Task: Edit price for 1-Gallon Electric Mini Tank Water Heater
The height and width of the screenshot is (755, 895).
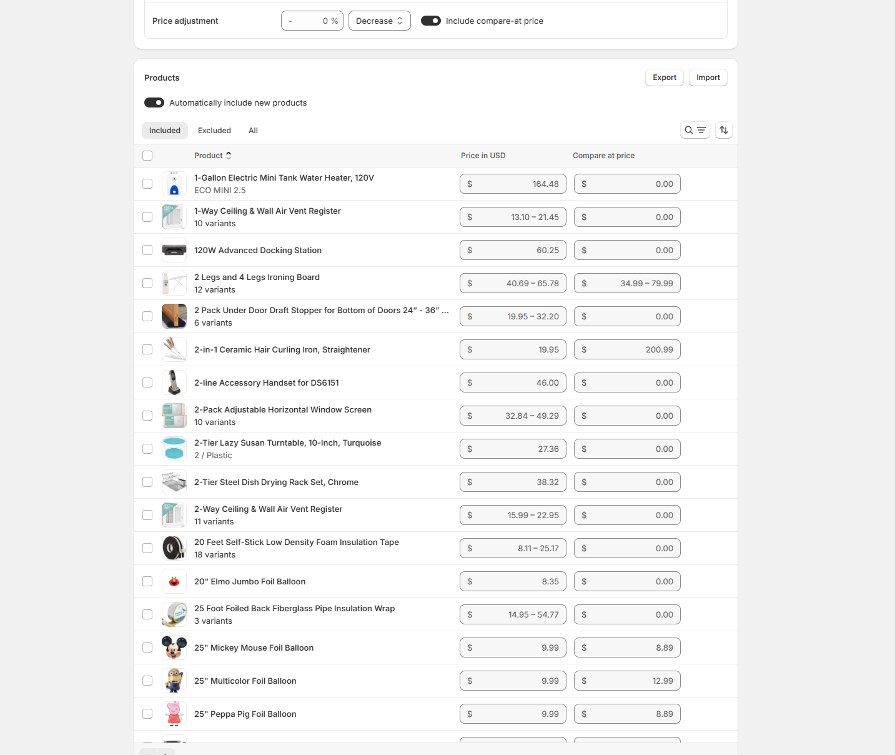Action: pyautogui.click(x=513, y=184)
